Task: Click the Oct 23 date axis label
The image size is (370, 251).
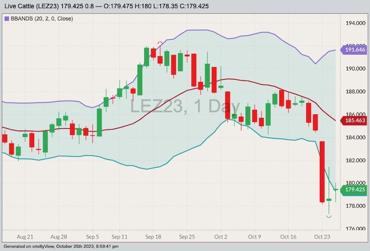Action: coord(322,237)
